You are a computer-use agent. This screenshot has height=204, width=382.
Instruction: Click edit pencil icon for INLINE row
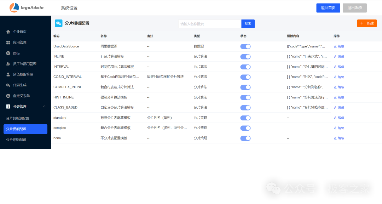coord(335,57)
